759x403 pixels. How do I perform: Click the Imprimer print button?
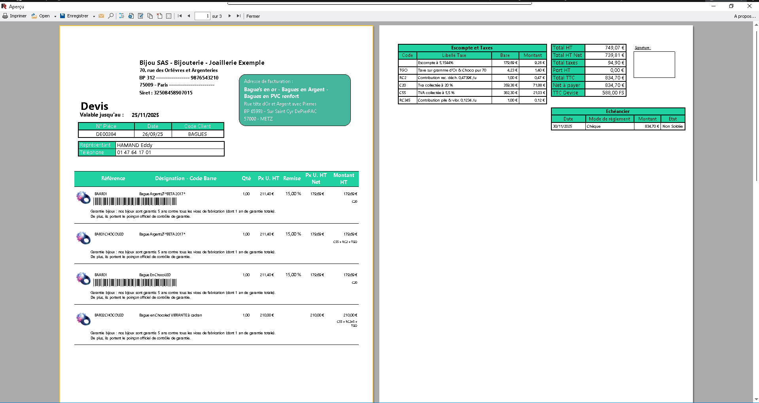[x=15, y=16]
